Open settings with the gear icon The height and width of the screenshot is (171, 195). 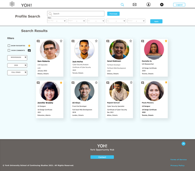coord(162,4)
